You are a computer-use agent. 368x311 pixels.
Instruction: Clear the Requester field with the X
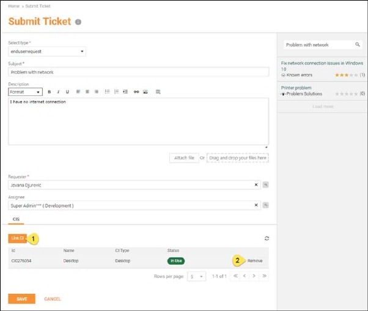coord(256,185)
